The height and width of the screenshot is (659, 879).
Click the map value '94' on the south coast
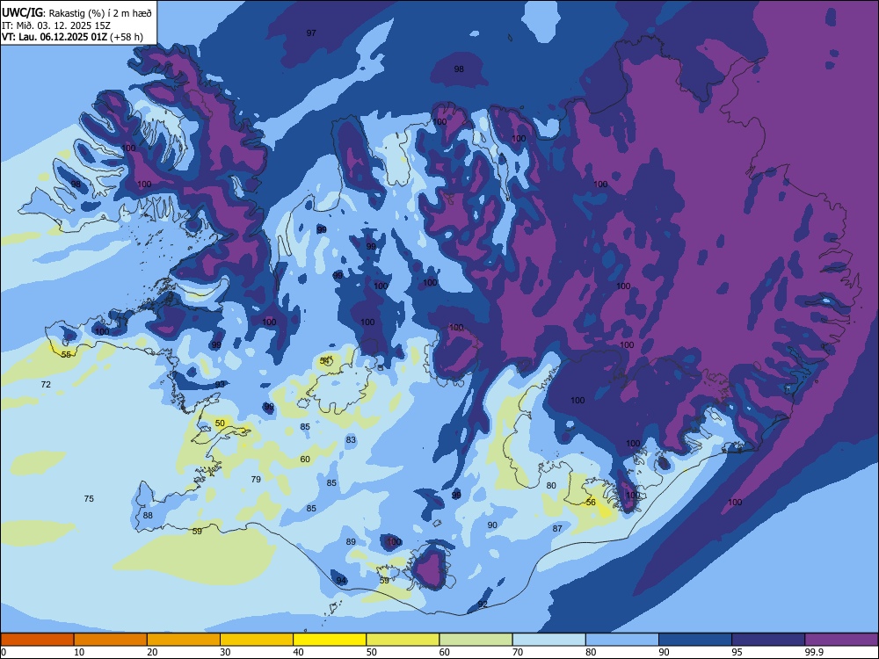coord(341,581)
